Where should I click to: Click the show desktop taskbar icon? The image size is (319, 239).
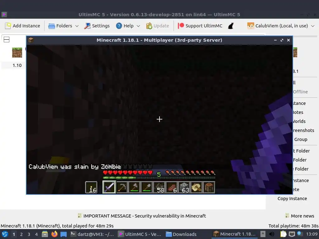tap(64, 234)
